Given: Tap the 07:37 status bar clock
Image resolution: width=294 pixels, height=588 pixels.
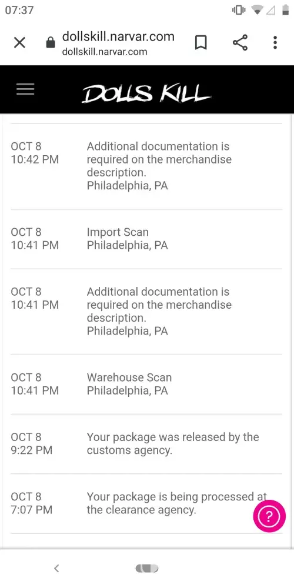Looking at the screenshot, I should (x=19, y=10).
